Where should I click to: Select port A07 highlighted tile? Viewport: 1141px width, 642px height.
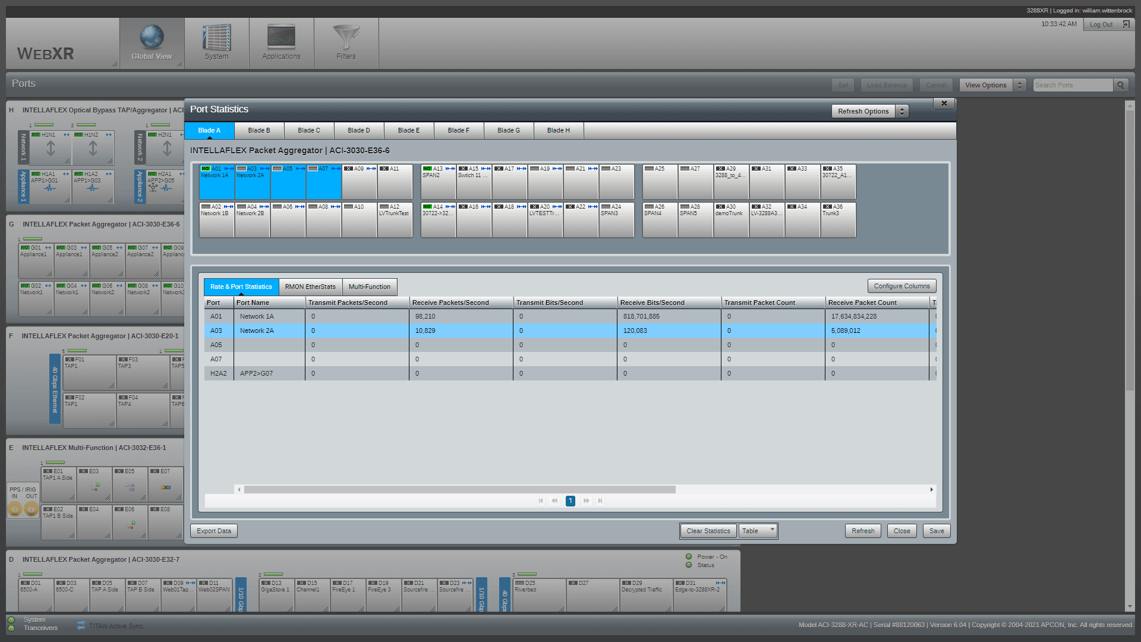tap(324, 182)
